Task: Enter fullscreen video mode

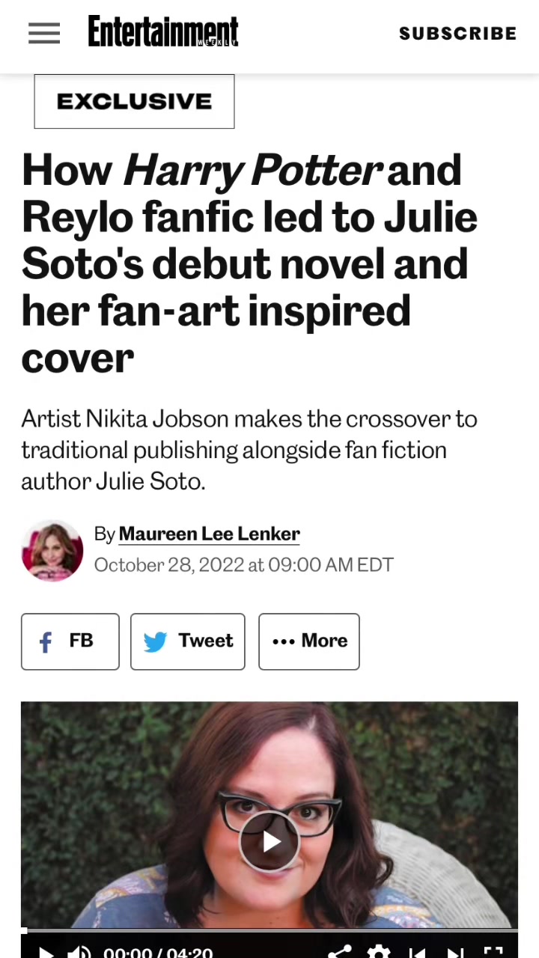Action: pyautogui.click(x=493, y=953)
